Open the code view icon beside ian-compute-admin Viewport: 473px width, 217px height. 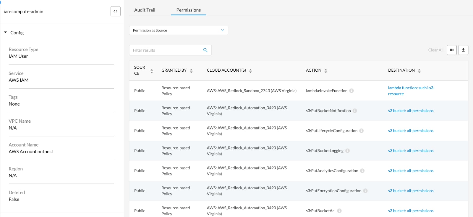tap(115, 11)
